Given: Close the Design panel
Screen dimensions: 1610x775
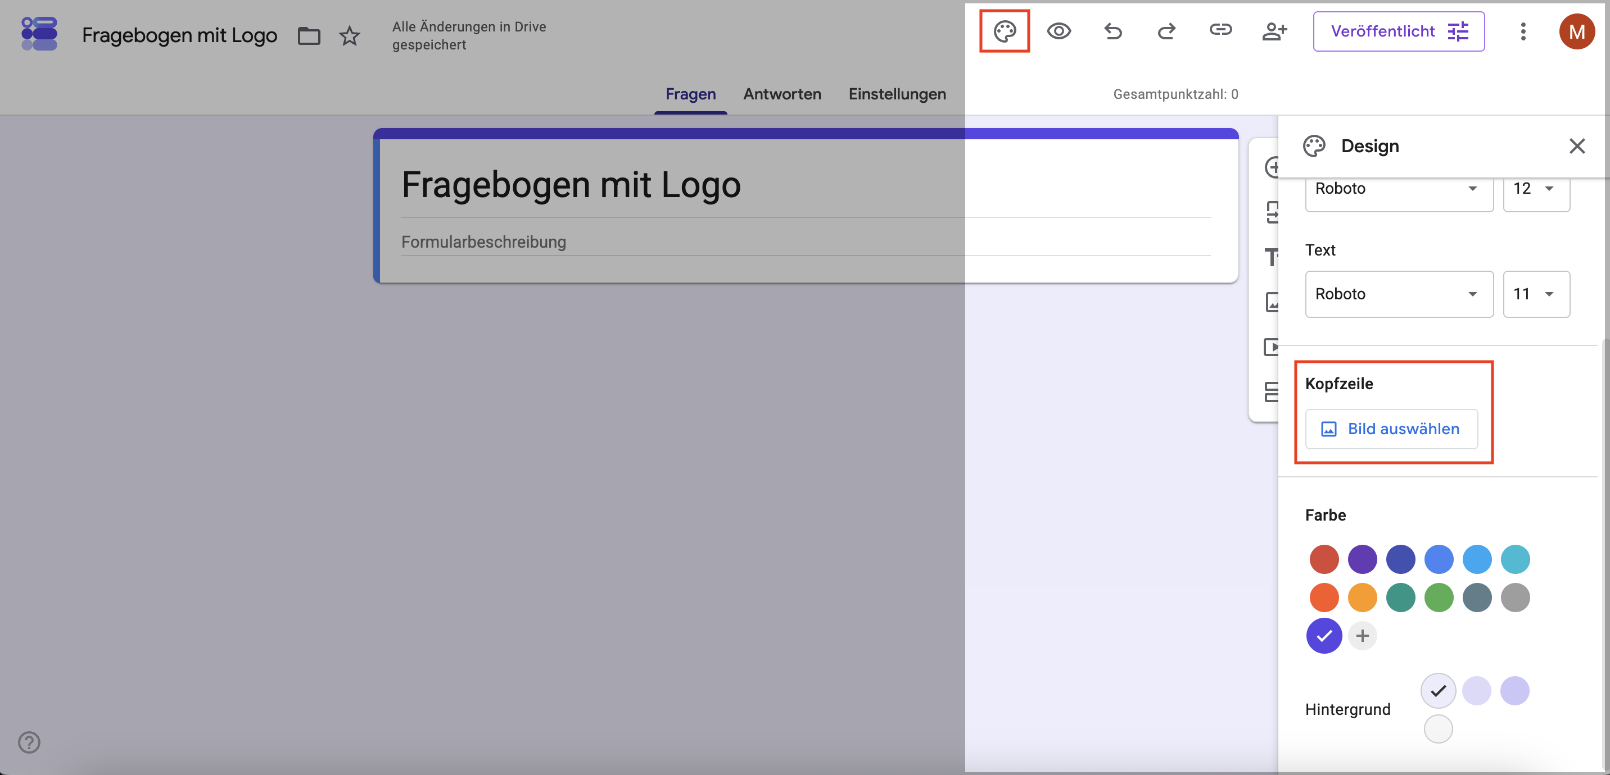Looking at the screenshot, I should point(1577,146).
